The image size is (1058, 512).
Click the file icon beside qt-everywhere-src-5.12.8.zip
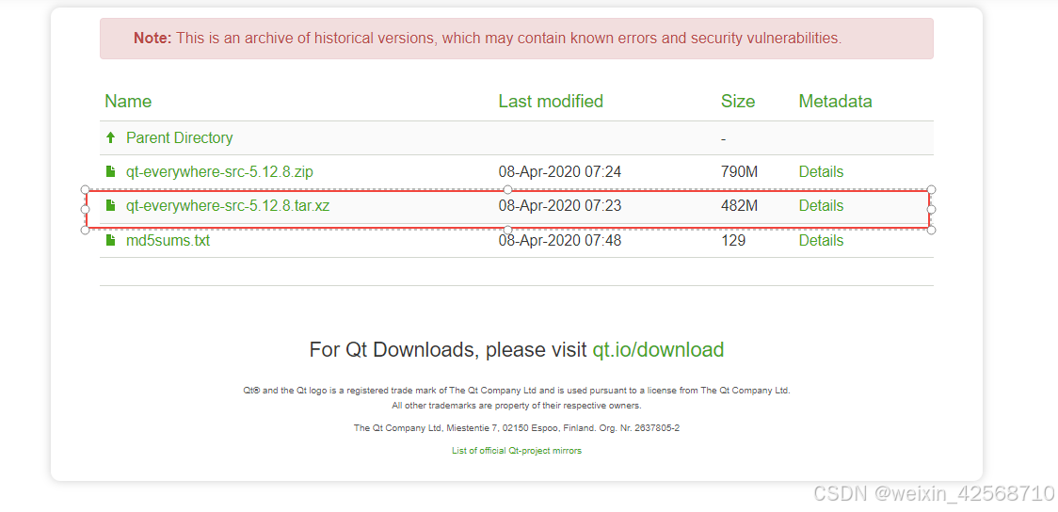(111, 171)
